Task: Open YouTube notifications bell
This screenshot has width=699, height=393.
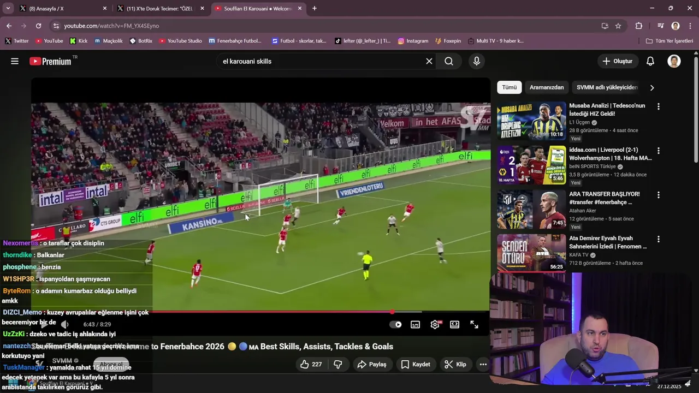Action: [650, 61]
